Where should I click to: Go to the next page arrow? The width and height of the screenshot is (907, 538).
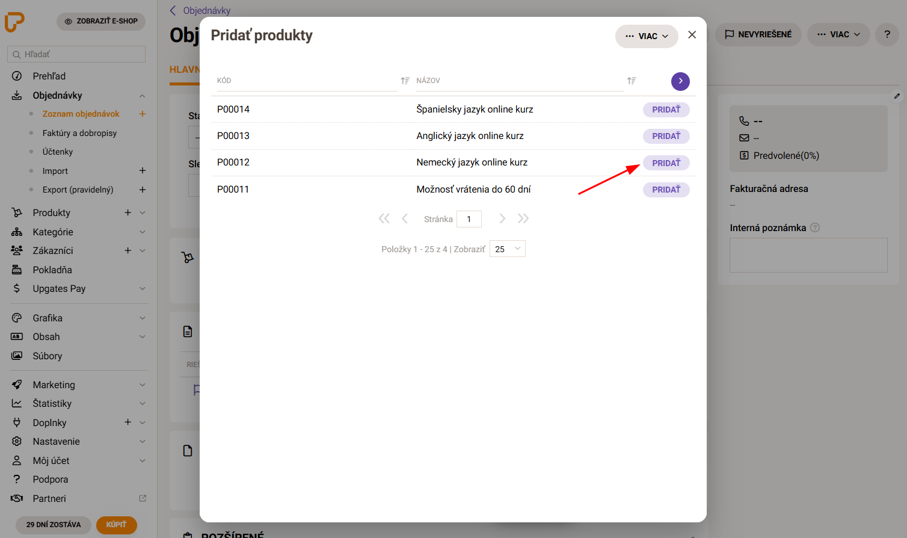pos(502,218)
